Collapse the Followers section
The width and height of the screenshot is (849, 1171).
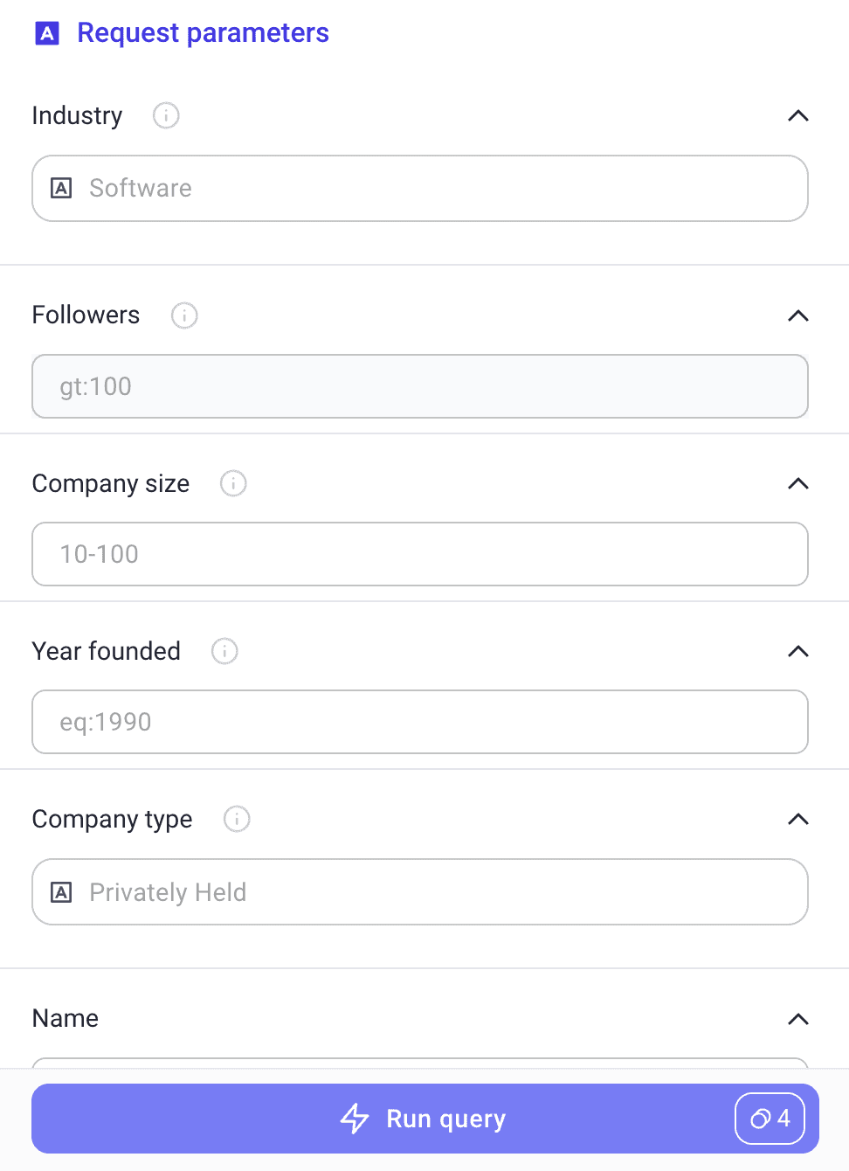(x=797, y=315)
